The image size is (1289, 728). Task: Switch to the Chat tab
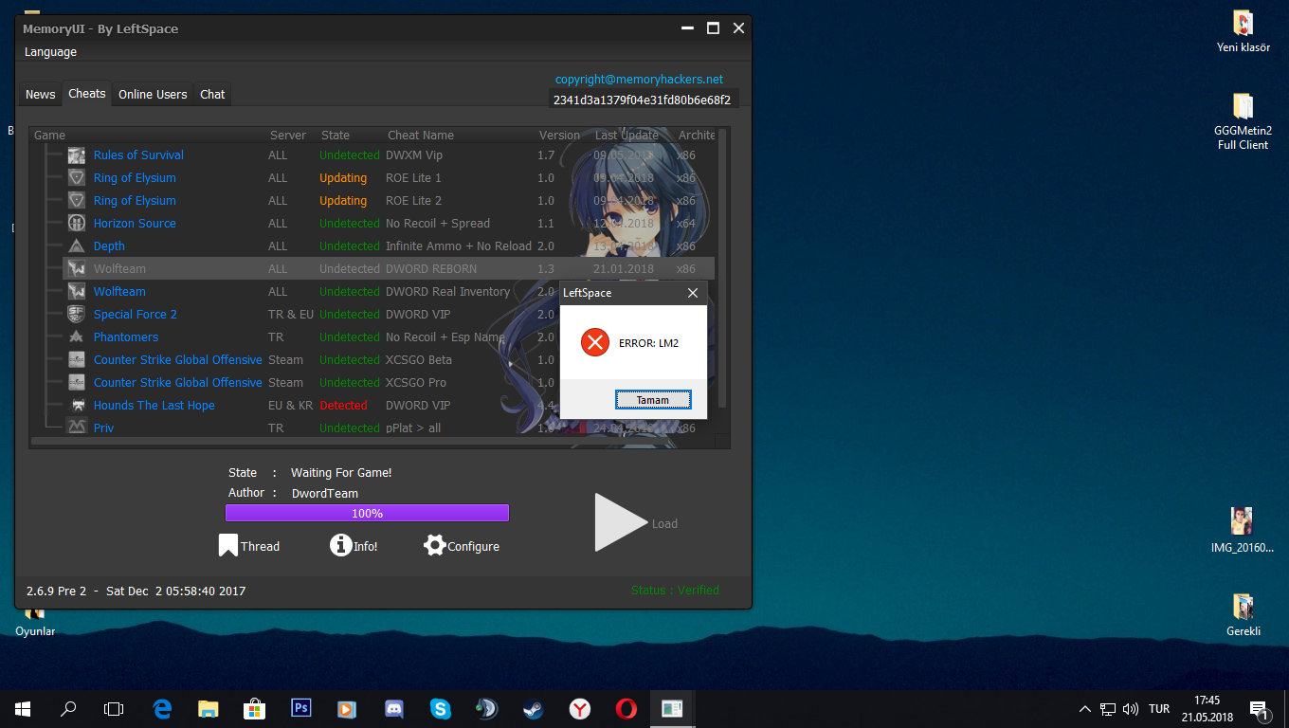pyautogui.click(x=212, y=94)
